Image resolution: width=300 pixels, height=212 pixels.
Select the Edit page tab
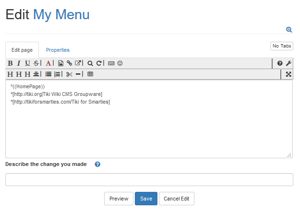(x=22, y=50)
